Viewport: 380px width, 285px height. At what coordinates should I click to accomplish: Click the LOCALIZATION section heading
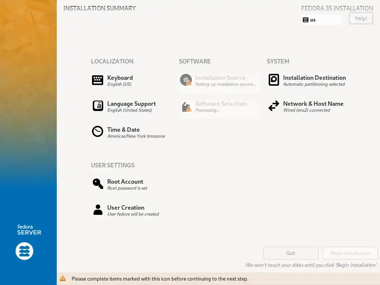112,61
